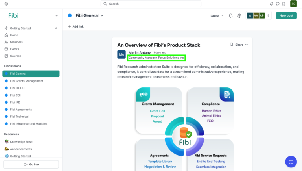Click member avatar labeled AP
This screenshot has height=171, width=302.
click(x=262, y=15)
